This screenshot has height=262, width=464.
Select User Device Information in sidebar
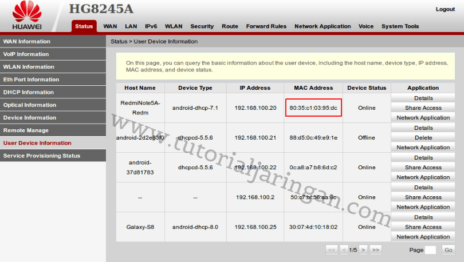[x=53, y=143]
